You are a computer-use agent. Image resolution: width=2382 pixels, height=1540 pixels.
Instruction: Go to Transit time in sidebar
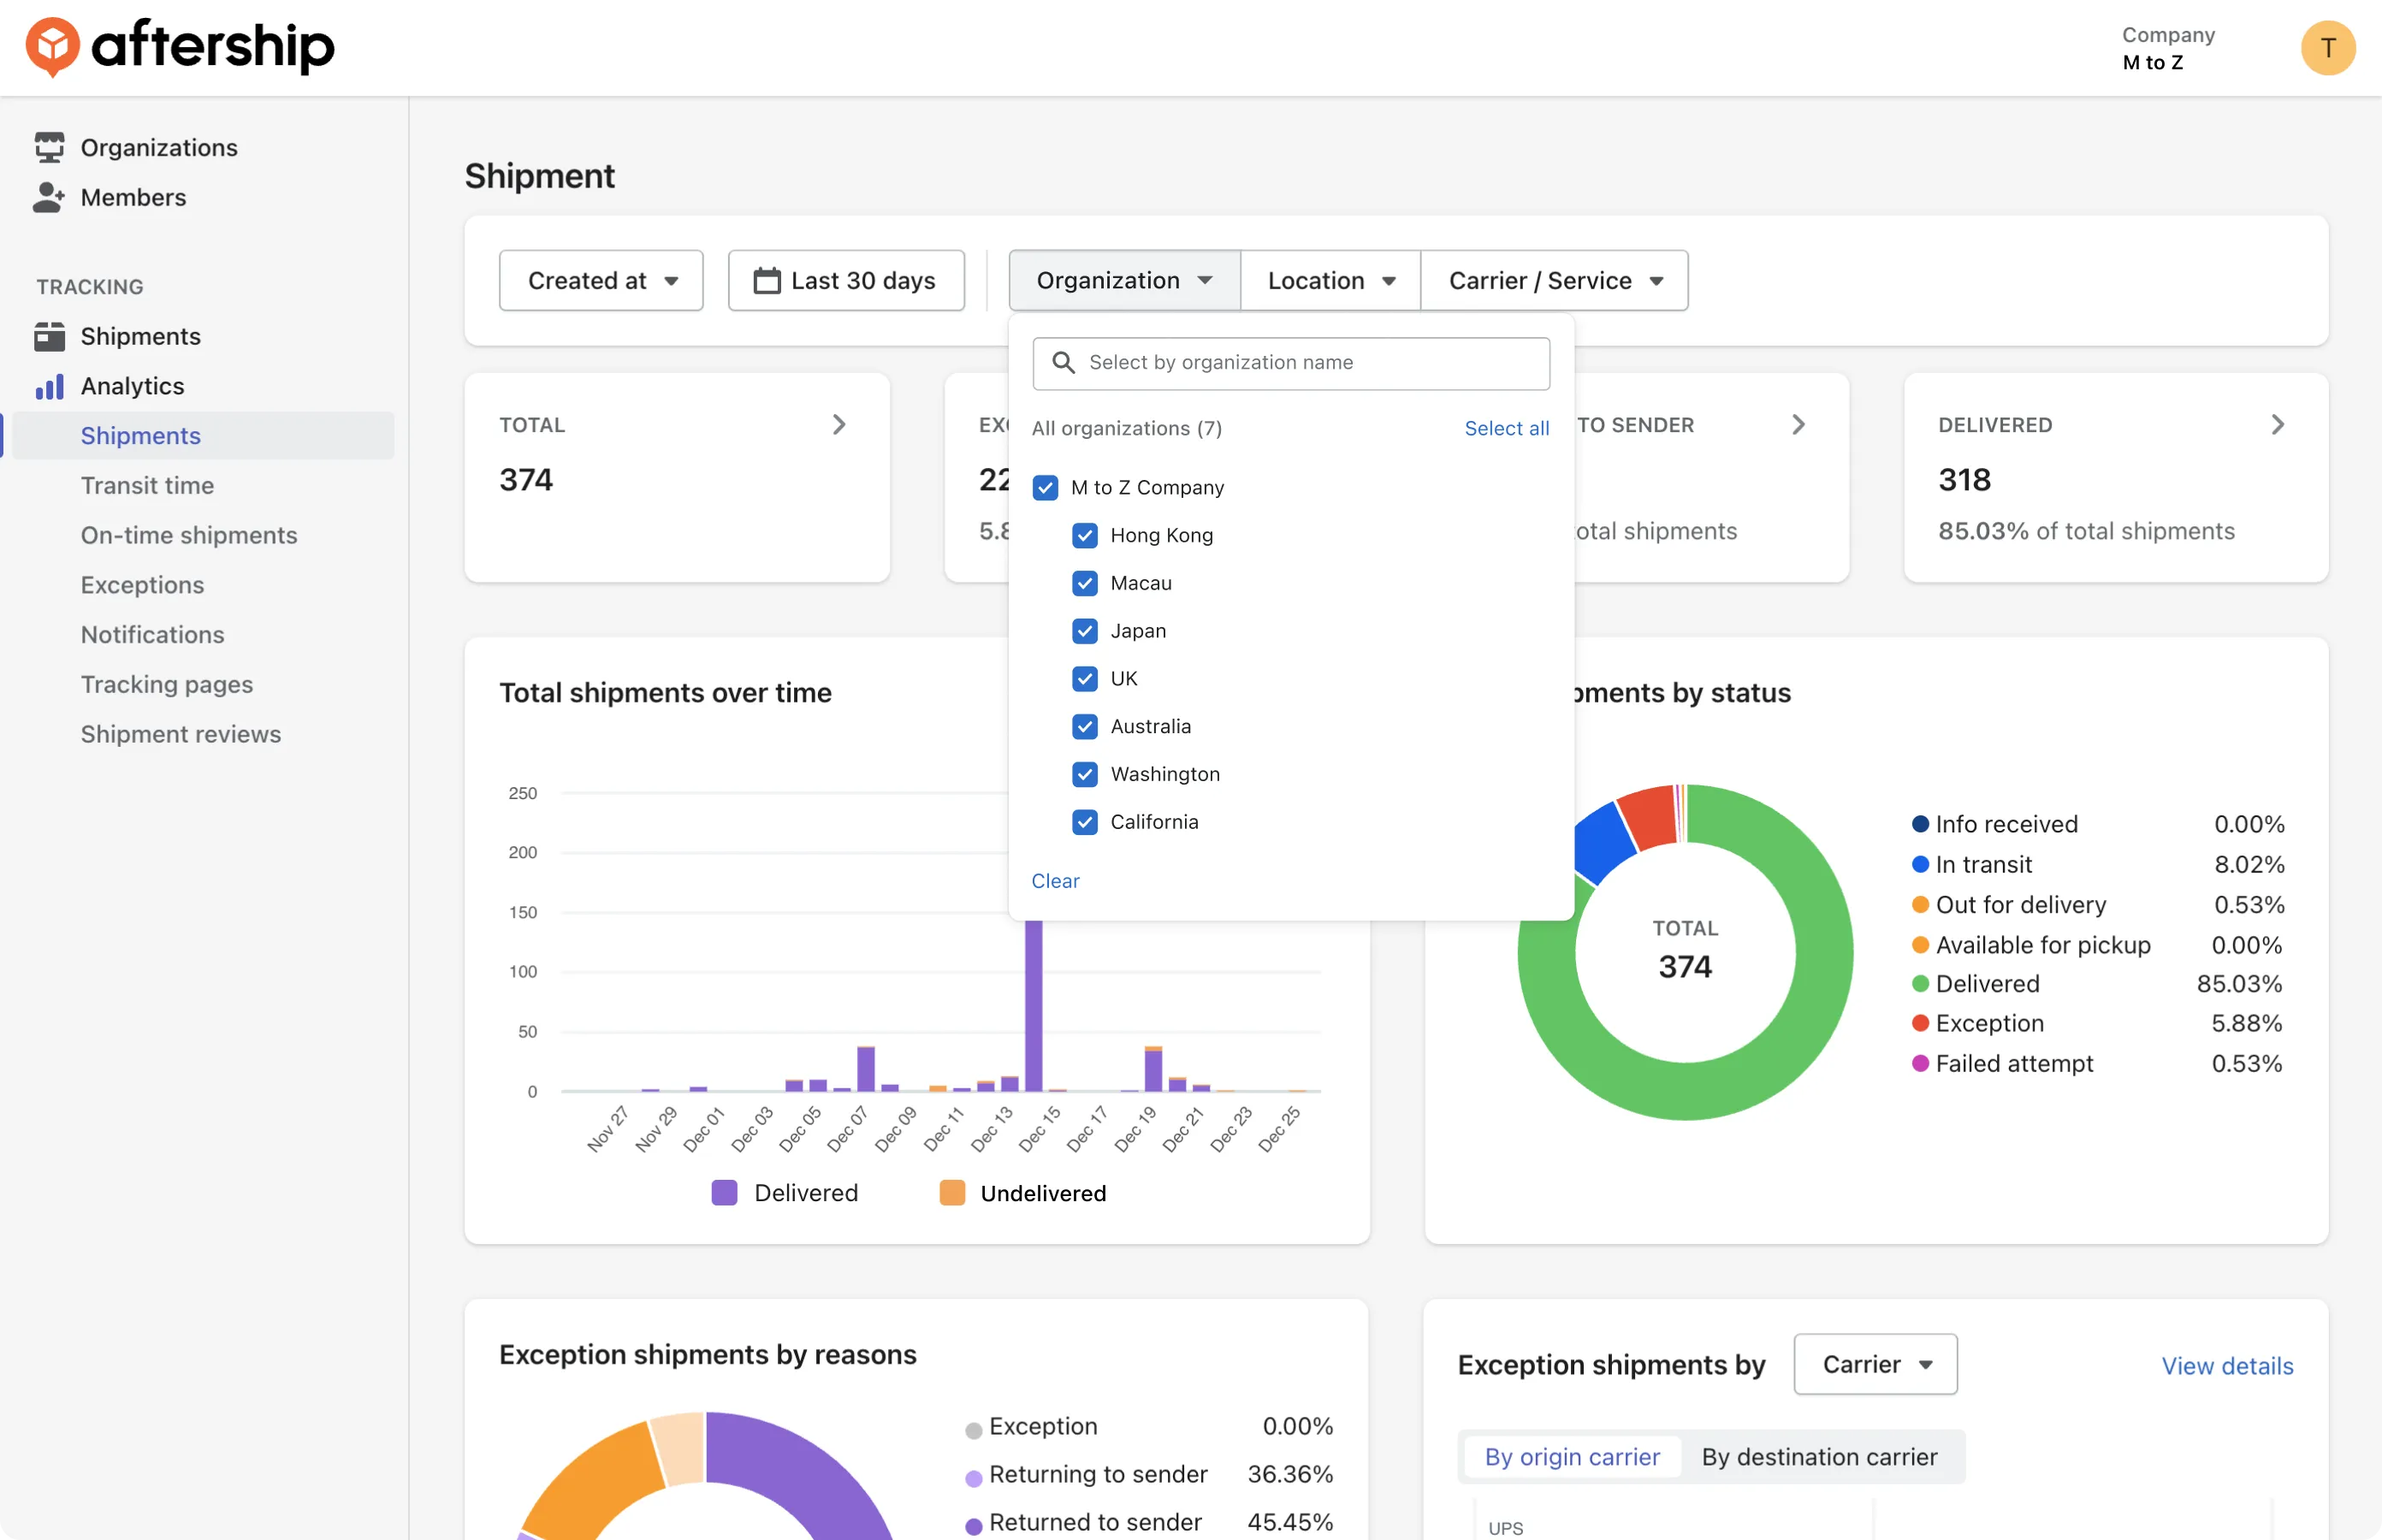147,485
